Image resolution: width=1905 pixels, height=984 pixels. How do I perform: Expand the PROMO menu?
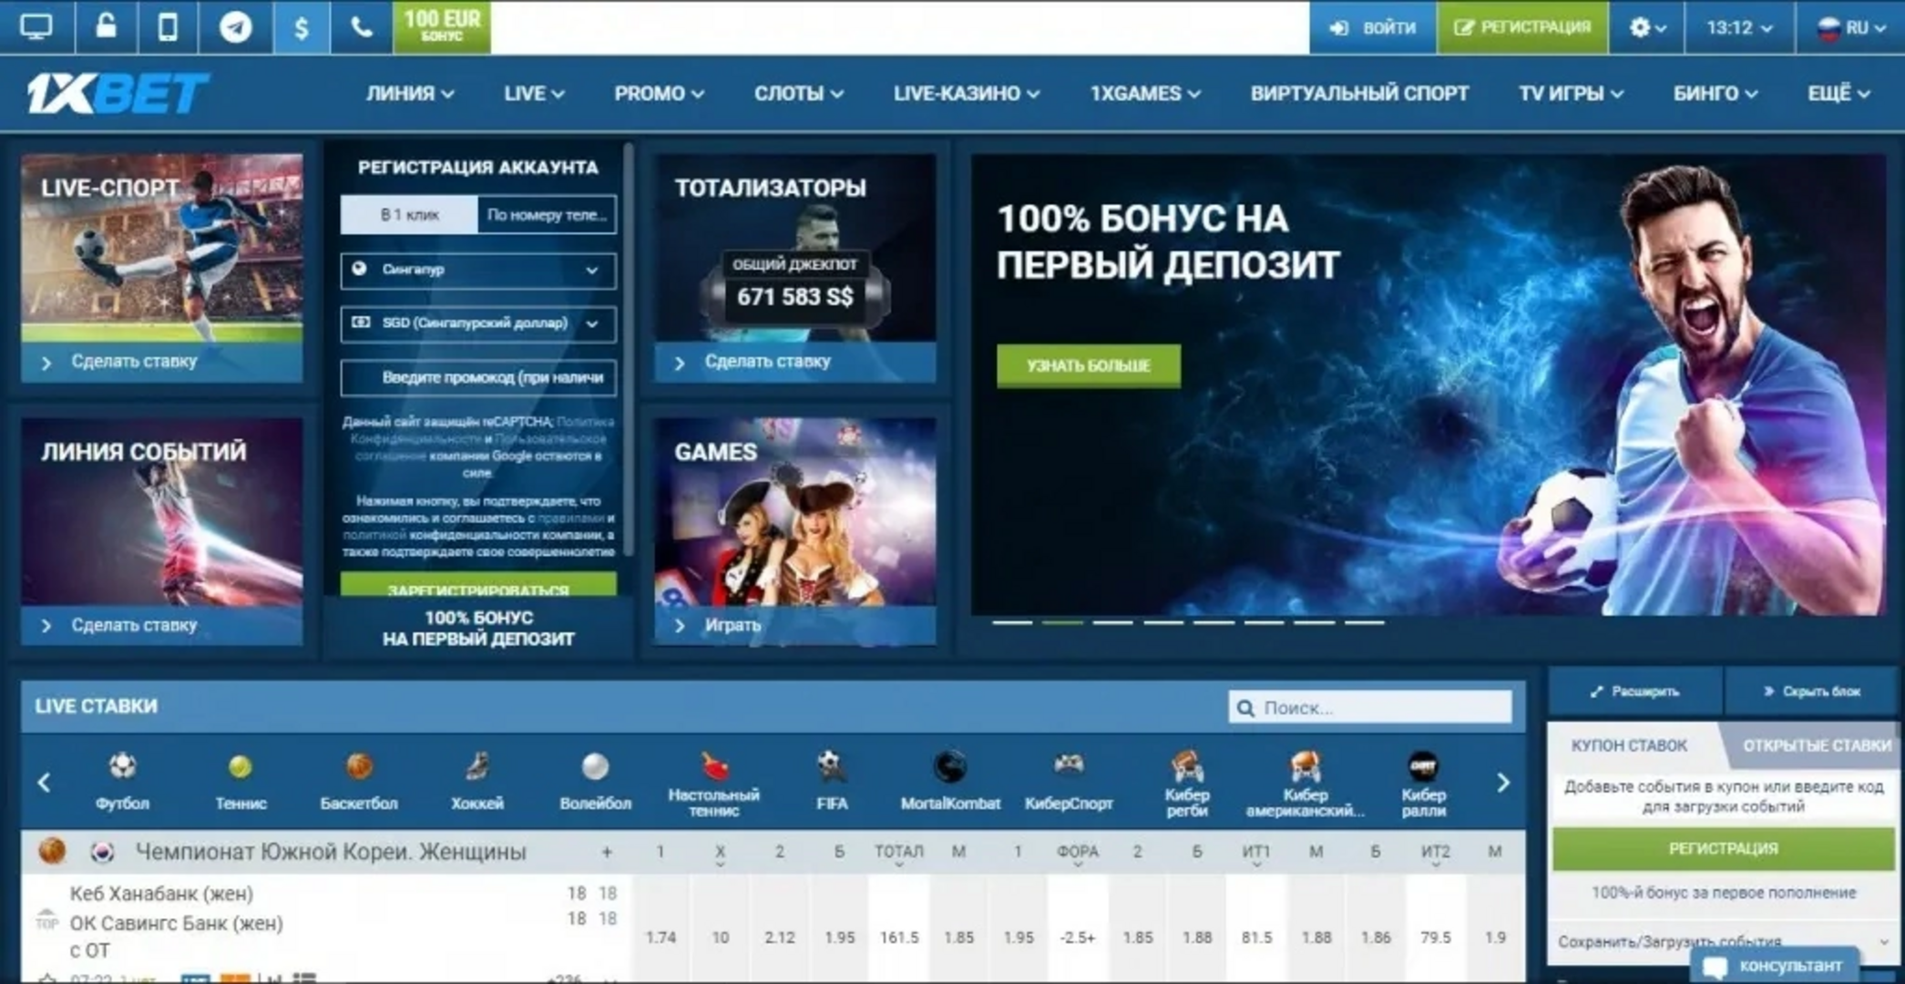pos(659,94)
